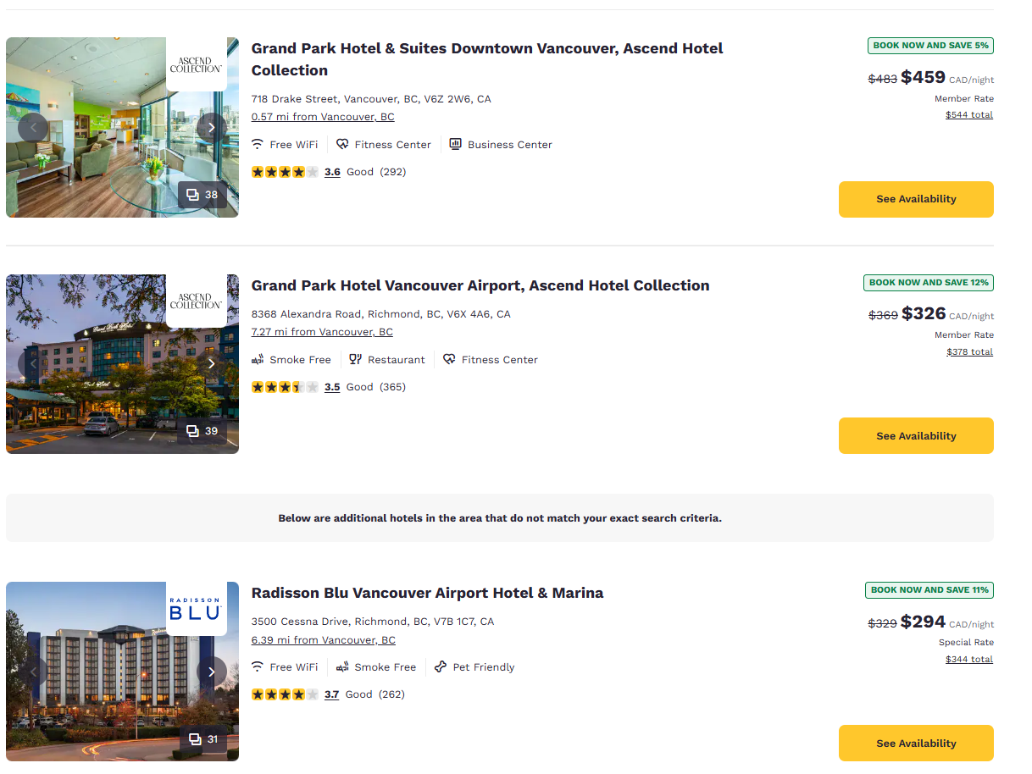The height and width of the screenshot is (774, 1032).
Task: Click See Availability for Grand Park Vancouver Airport
Action: click(916, 436)
